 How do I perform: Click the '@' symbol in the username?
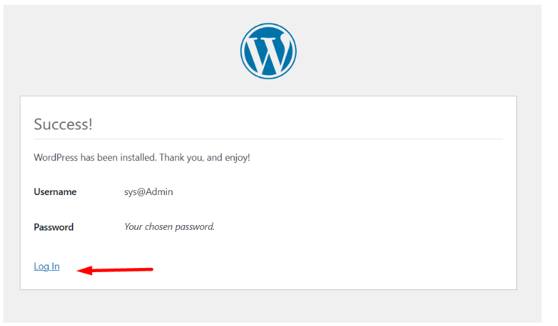[x=133, y=192]
